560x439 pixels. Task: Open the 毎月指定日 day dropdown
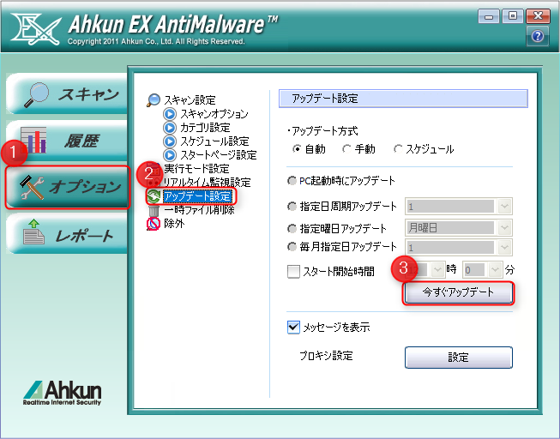(x=504, y=247)
